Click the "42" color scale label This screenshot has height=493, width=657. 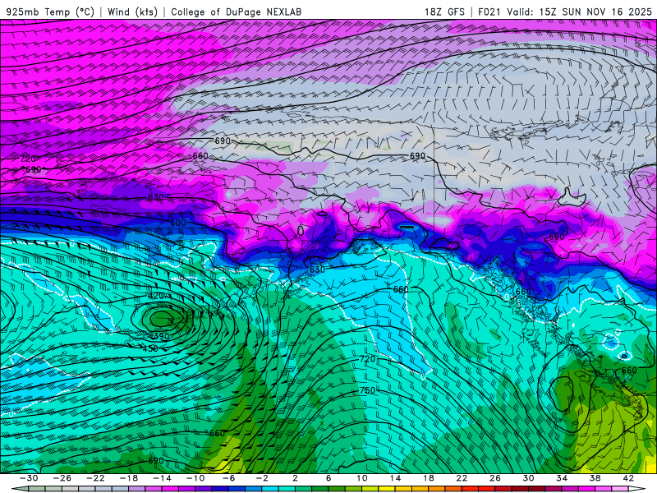(628, 478)
